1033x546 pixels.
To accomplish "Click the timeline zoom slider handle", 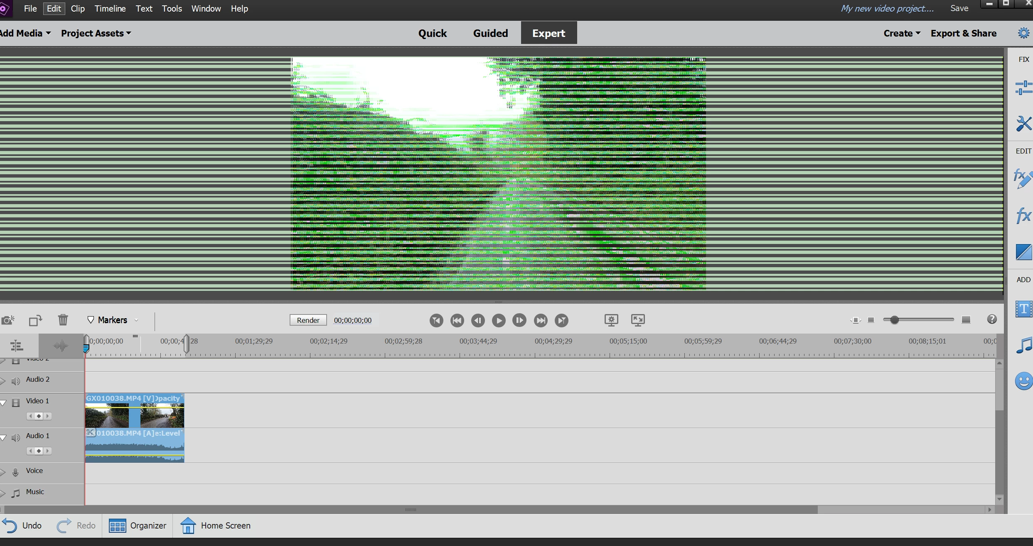I will click(894, 320).
